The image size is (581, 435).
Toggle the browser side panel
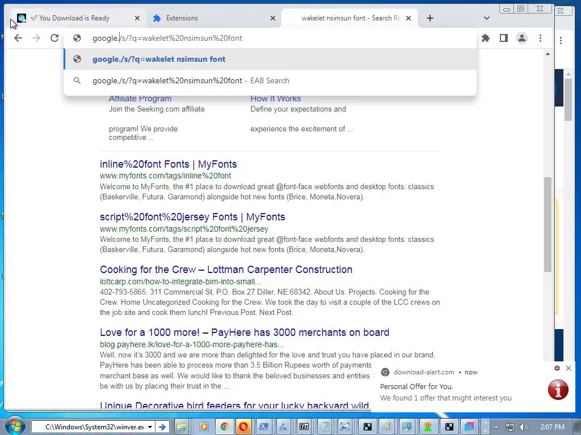(504, 38)
